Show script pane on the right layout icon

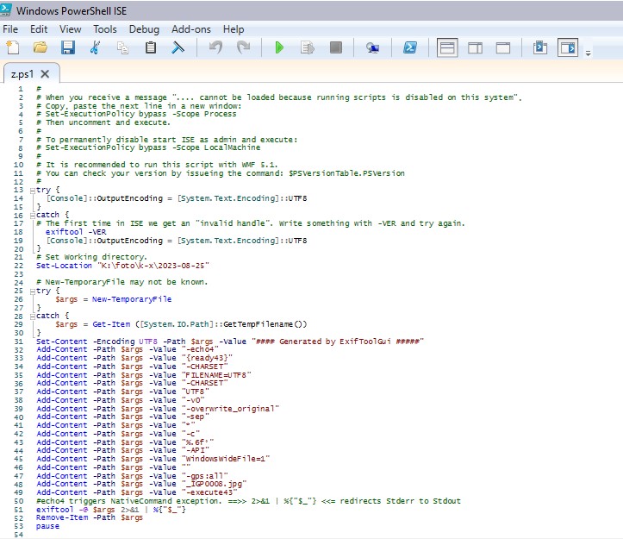(475, 48)
